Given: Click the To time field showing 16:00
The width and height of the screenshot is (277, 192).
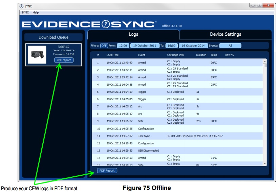Looking at the screenshot, I should [171, 46].
